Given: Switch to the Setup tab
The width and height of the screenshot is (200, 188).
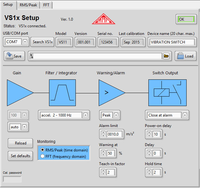Looking at the screenshot, I should [8, 4].
